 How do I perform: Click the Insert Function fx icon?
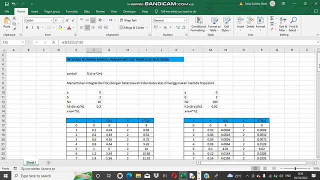[53, 42]
